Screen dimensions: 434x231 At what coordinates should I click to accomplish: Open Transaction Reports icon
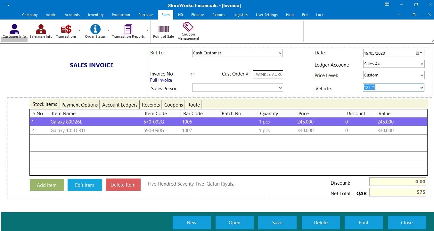coord(128,29)
